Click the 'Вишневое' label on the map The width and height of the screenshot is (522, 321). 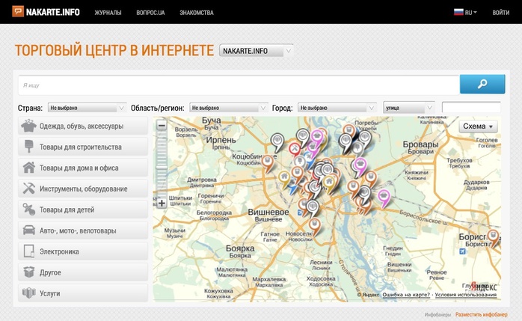[268, 212]
